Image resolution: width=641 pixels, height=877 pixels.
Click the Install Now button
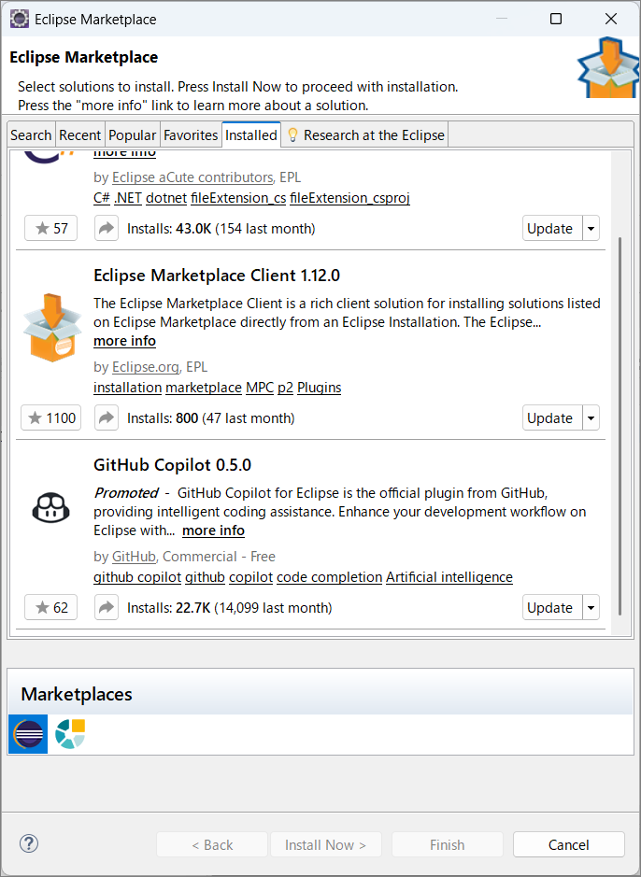325,844
